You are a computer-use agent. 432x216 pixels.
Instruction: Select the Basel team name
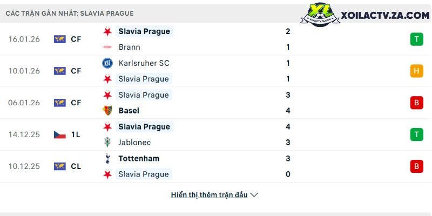tap(129, 111)
